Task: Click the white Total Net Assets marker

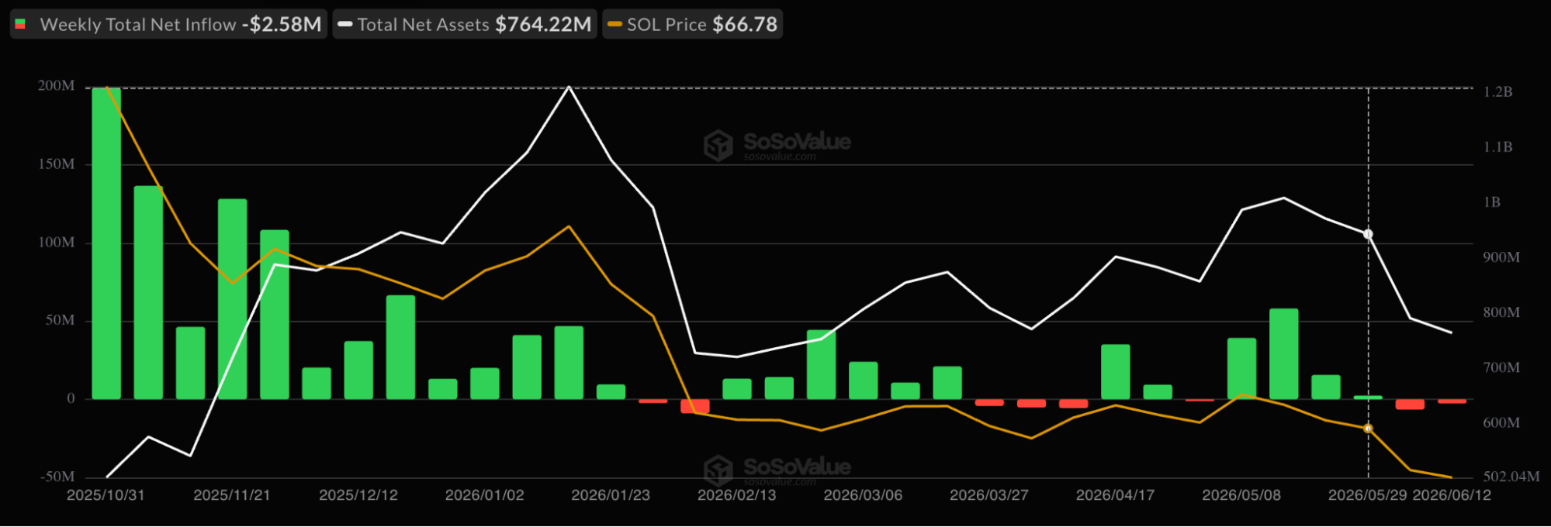Action: pos(346,25)
